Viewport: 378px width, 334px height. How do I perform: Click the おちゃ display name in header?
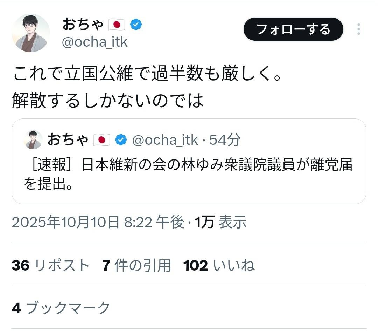(x=83, y=25)
